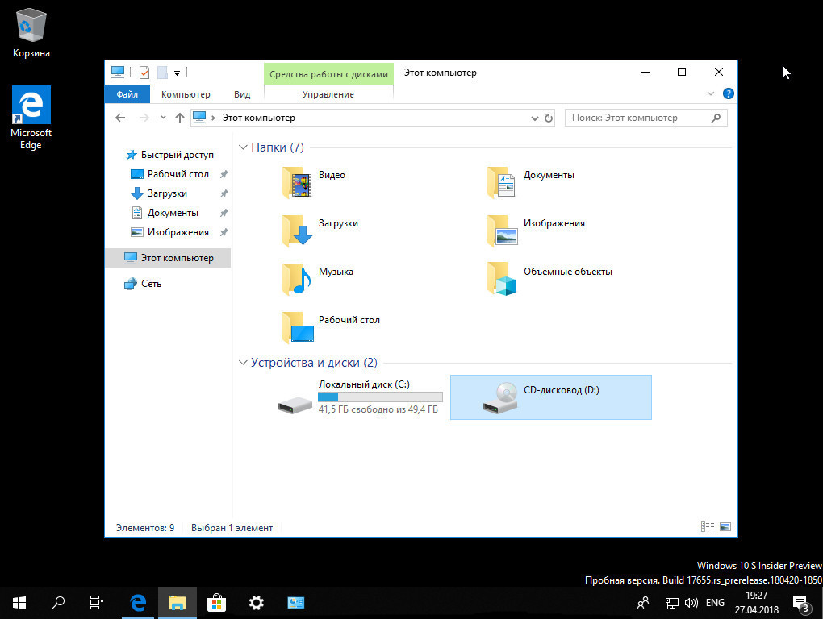823x619 pixels.
Task: Open the Explorer window system menu icon
Action: tap(118, 72)
